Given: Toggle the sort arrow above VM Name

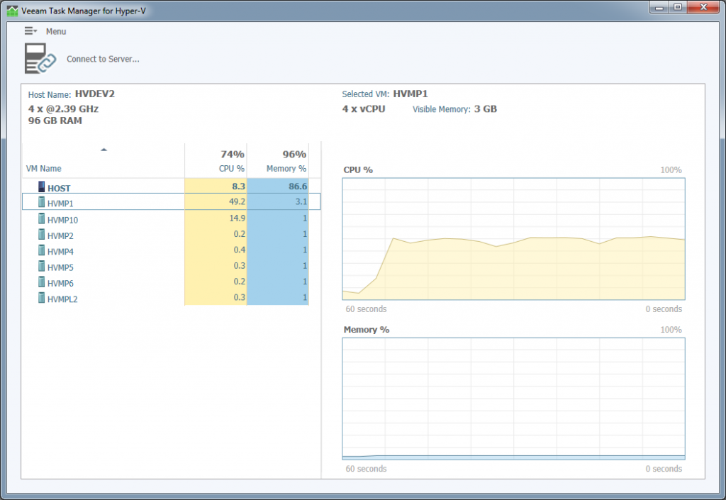Looking at the screenshot, I should pyautogui.click(x=104, y=150).
